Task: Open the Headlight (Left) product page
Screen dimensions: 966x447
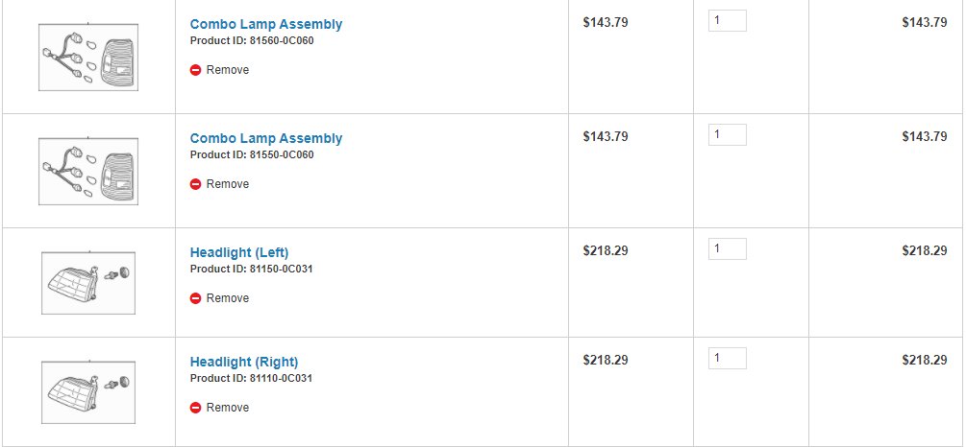Action: [239, 252]
